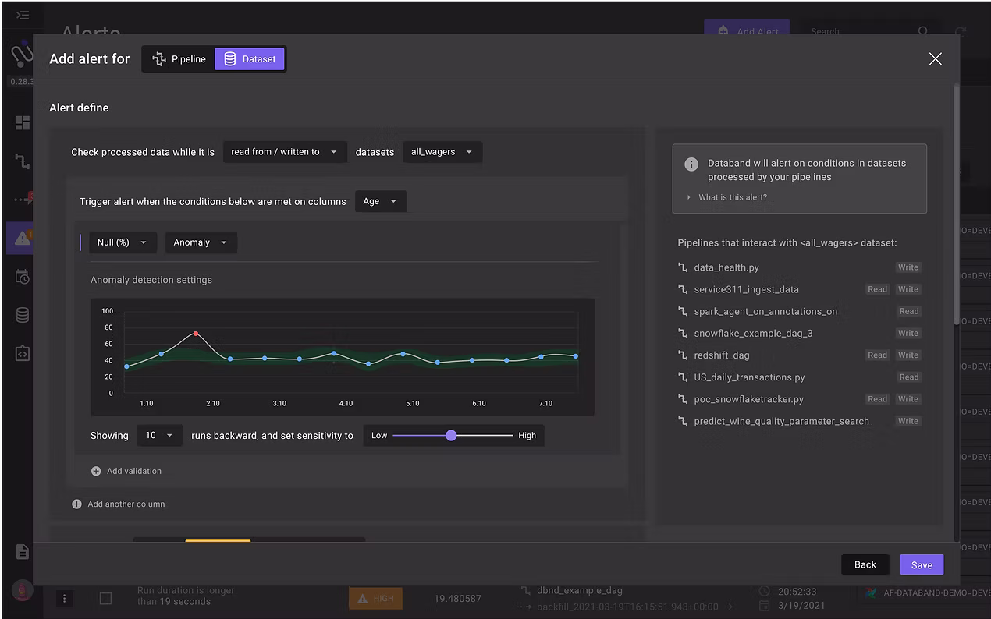The image size is (991, 619).
Task: Click the redshift_dag pipeline name
Action: click(722, 355)
